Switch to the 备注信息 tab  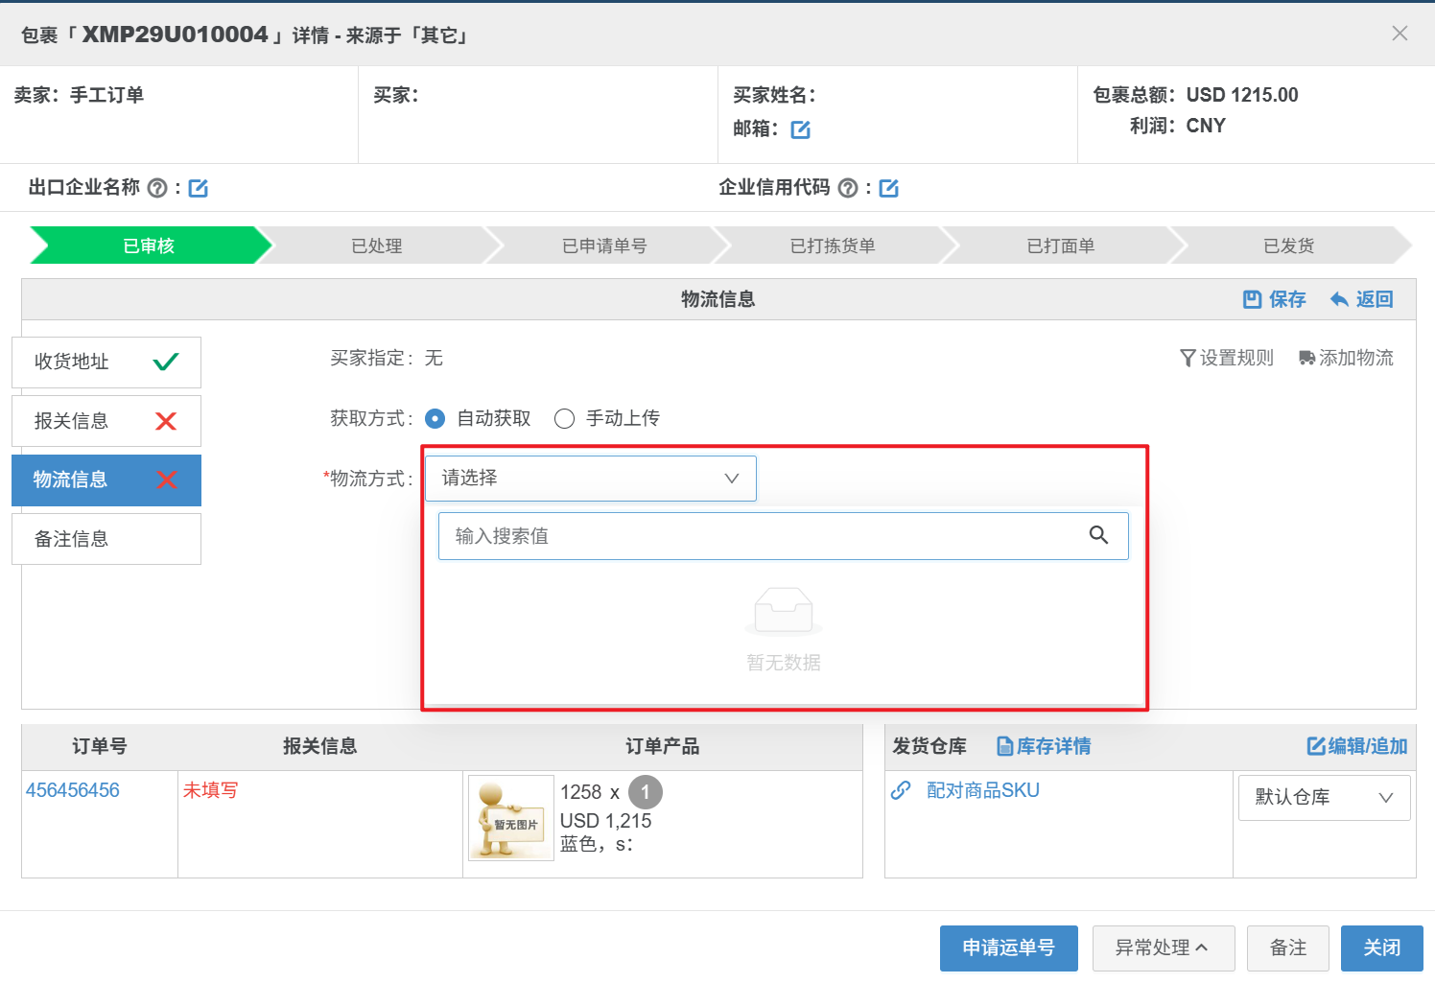[106, 539]
